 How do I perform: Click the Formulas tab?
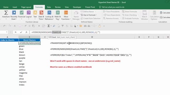pos(39,7)
